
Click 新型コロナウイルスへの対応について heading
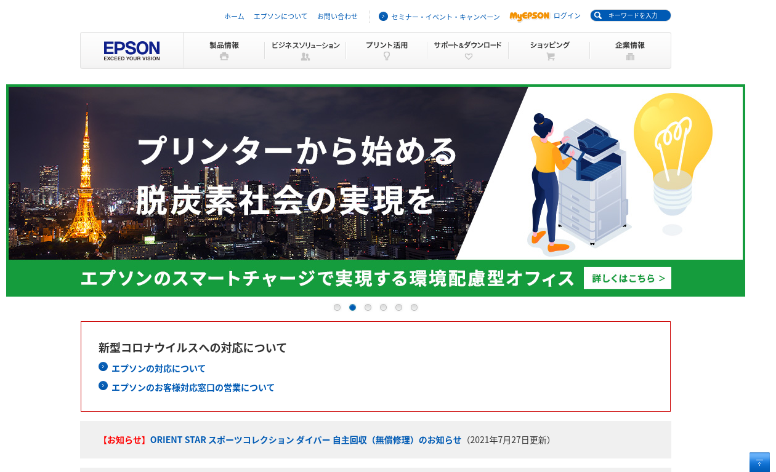click(x=193, y=348)
